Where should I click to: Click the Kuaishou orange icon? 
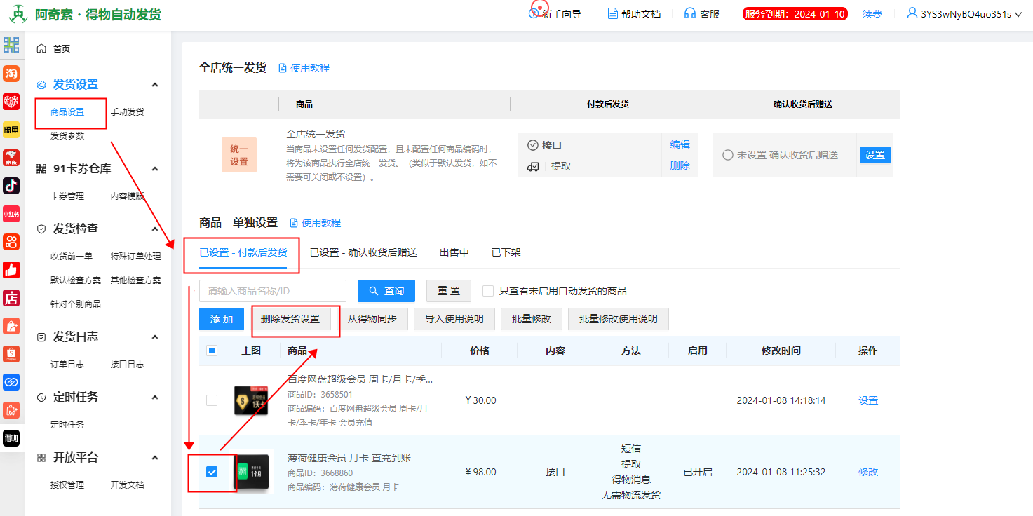tap(11, 241)
